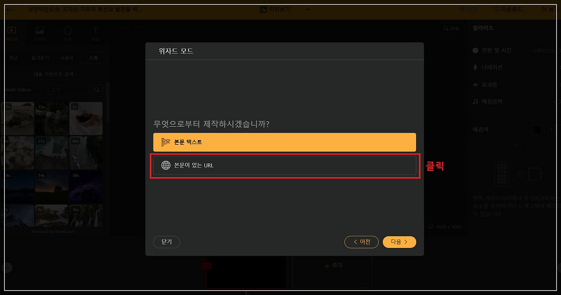Close the wizard with 닫기 button

point(167,242)
